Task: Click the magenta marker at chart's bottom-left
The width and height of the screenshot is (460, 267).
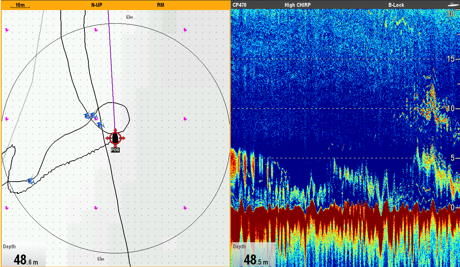Action: pos(7,208)
